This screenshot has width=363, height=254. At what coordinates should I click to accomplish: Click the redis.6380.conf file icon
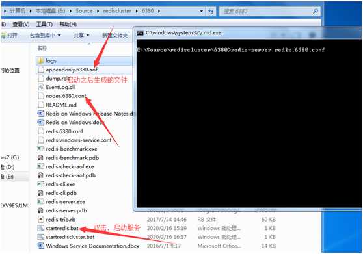[x=41, y=131]
